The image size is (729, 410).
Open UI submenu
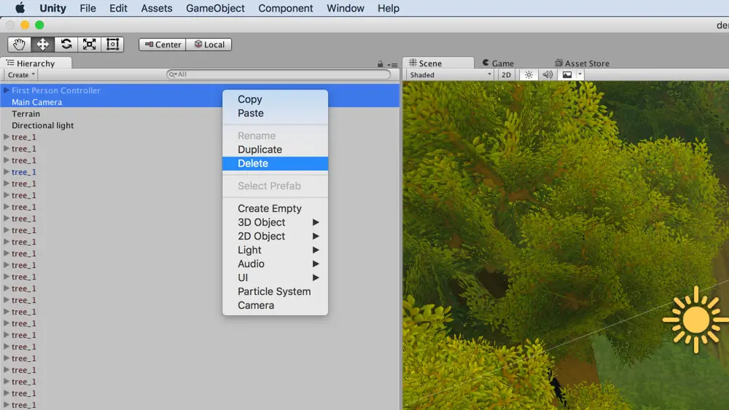[276, 277]
